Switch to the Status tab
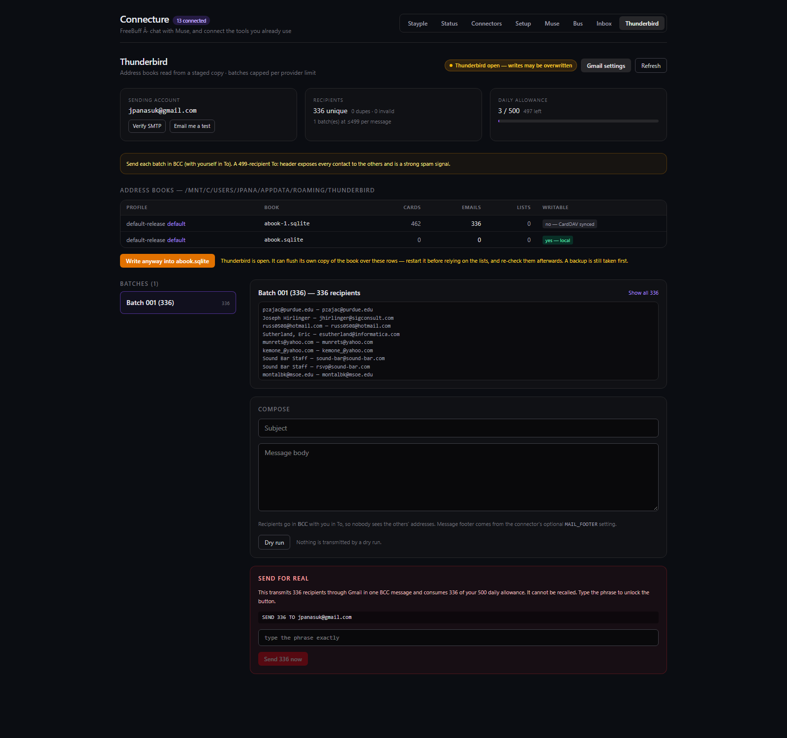 449,24
